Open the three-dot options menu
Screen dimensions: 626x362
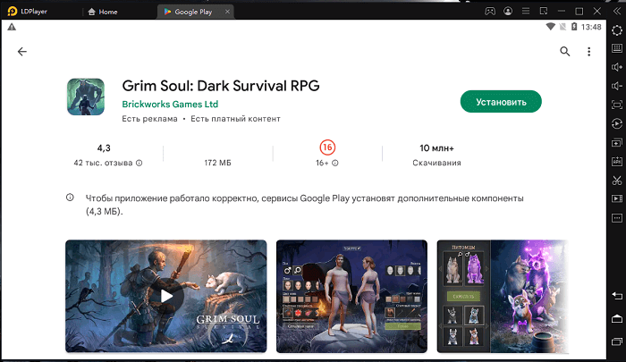point(588,52)
